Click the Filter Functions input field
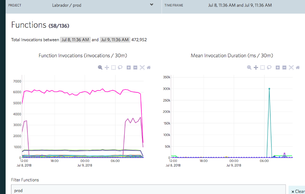Viewport: 305px width, 194px height. (148, 190)
